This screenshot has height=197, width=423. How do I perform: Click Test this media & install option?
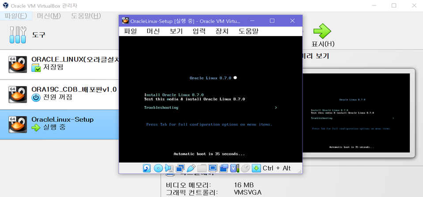tap(195, 99)
